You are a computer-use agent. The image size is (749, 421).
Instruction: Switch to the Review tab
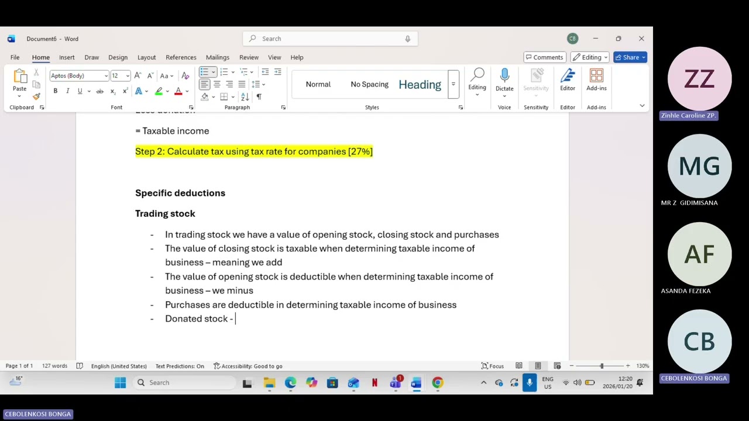click(249, 57)
